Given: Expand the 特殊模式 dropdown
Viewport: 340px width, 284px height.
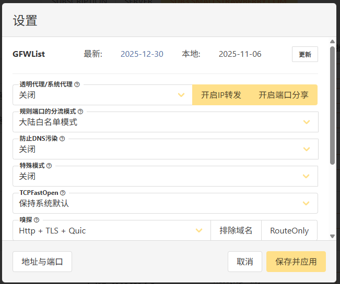Looking at the screenshot, I should pyautogui.click(x=165, y=176).
